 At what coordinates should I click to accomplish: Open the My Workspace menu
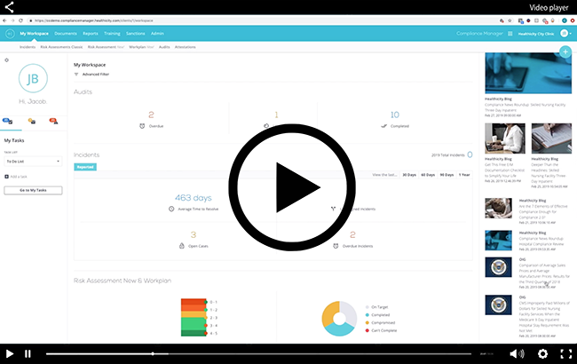pos(35,34)
